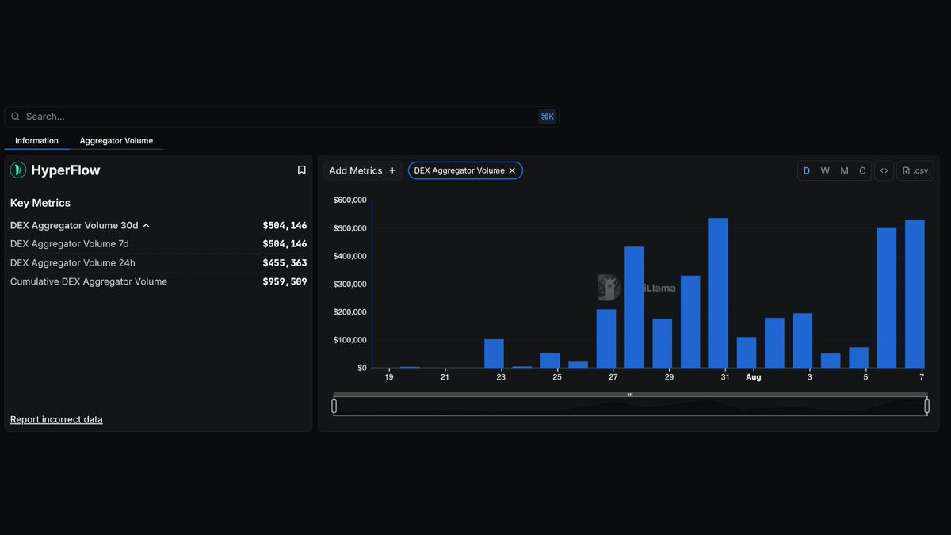Click the plus icon beside Add Metrics
951x535 pixels.
(392, 170)
